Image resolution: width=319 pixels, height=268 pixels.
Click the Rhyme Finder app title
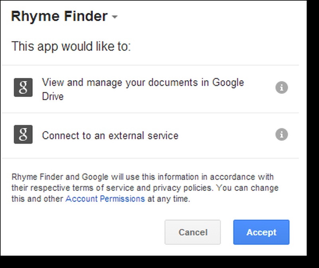tap(59, 16)
